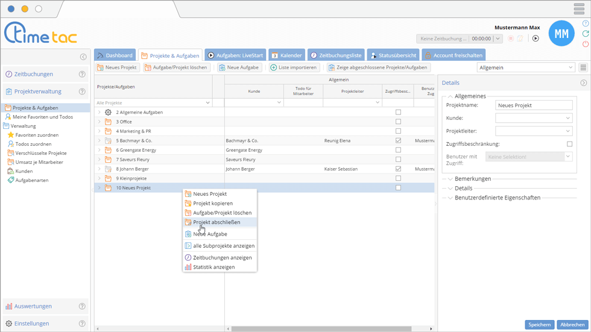Switch to the Kalender tab
Image resolution: width=591 pixels, height=332 pixels.
286,55
